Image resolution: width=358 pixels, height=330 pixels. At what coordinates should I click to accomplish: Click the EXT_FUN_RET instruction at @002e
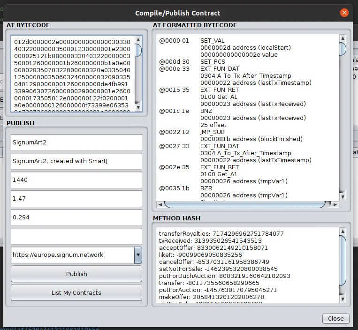pyautogui.click(x=220, y=167)
